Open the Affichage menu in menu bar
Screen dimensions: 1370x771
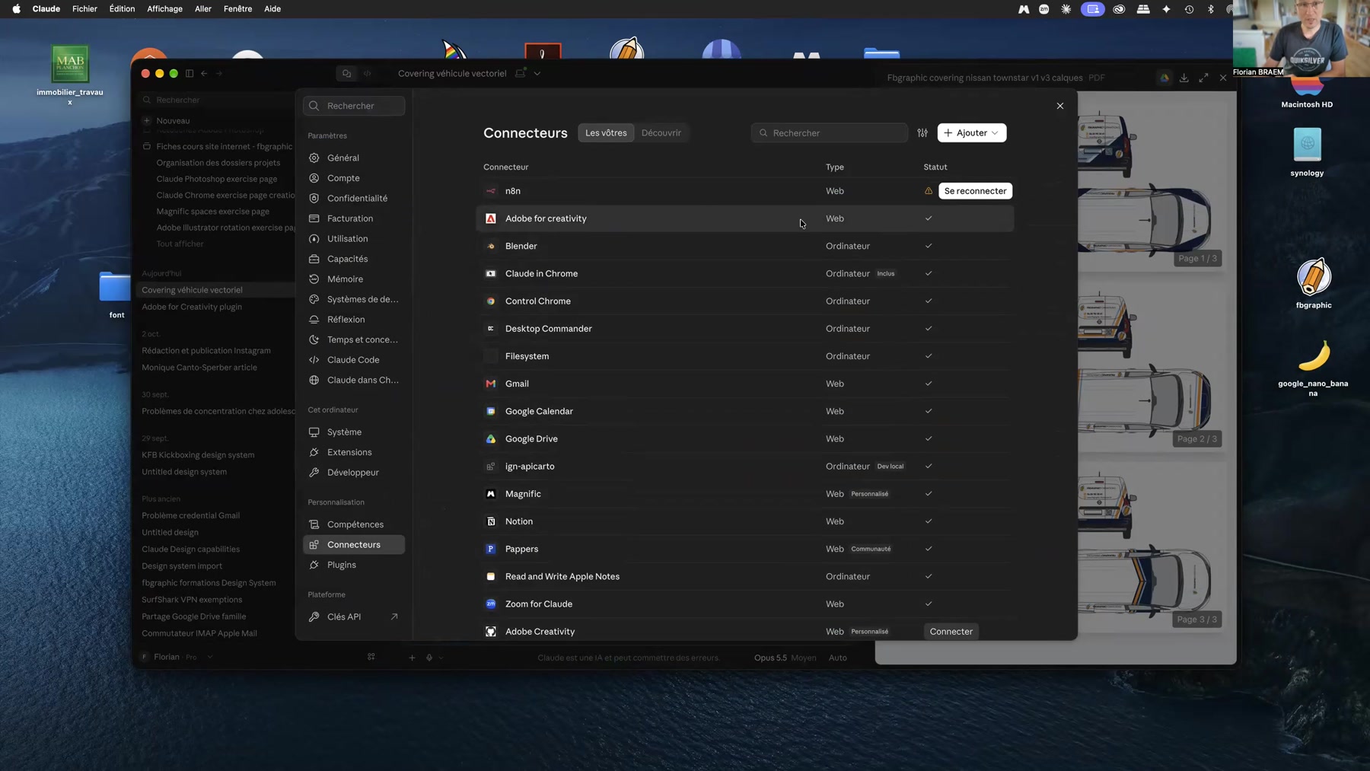(x=164, y=9)
